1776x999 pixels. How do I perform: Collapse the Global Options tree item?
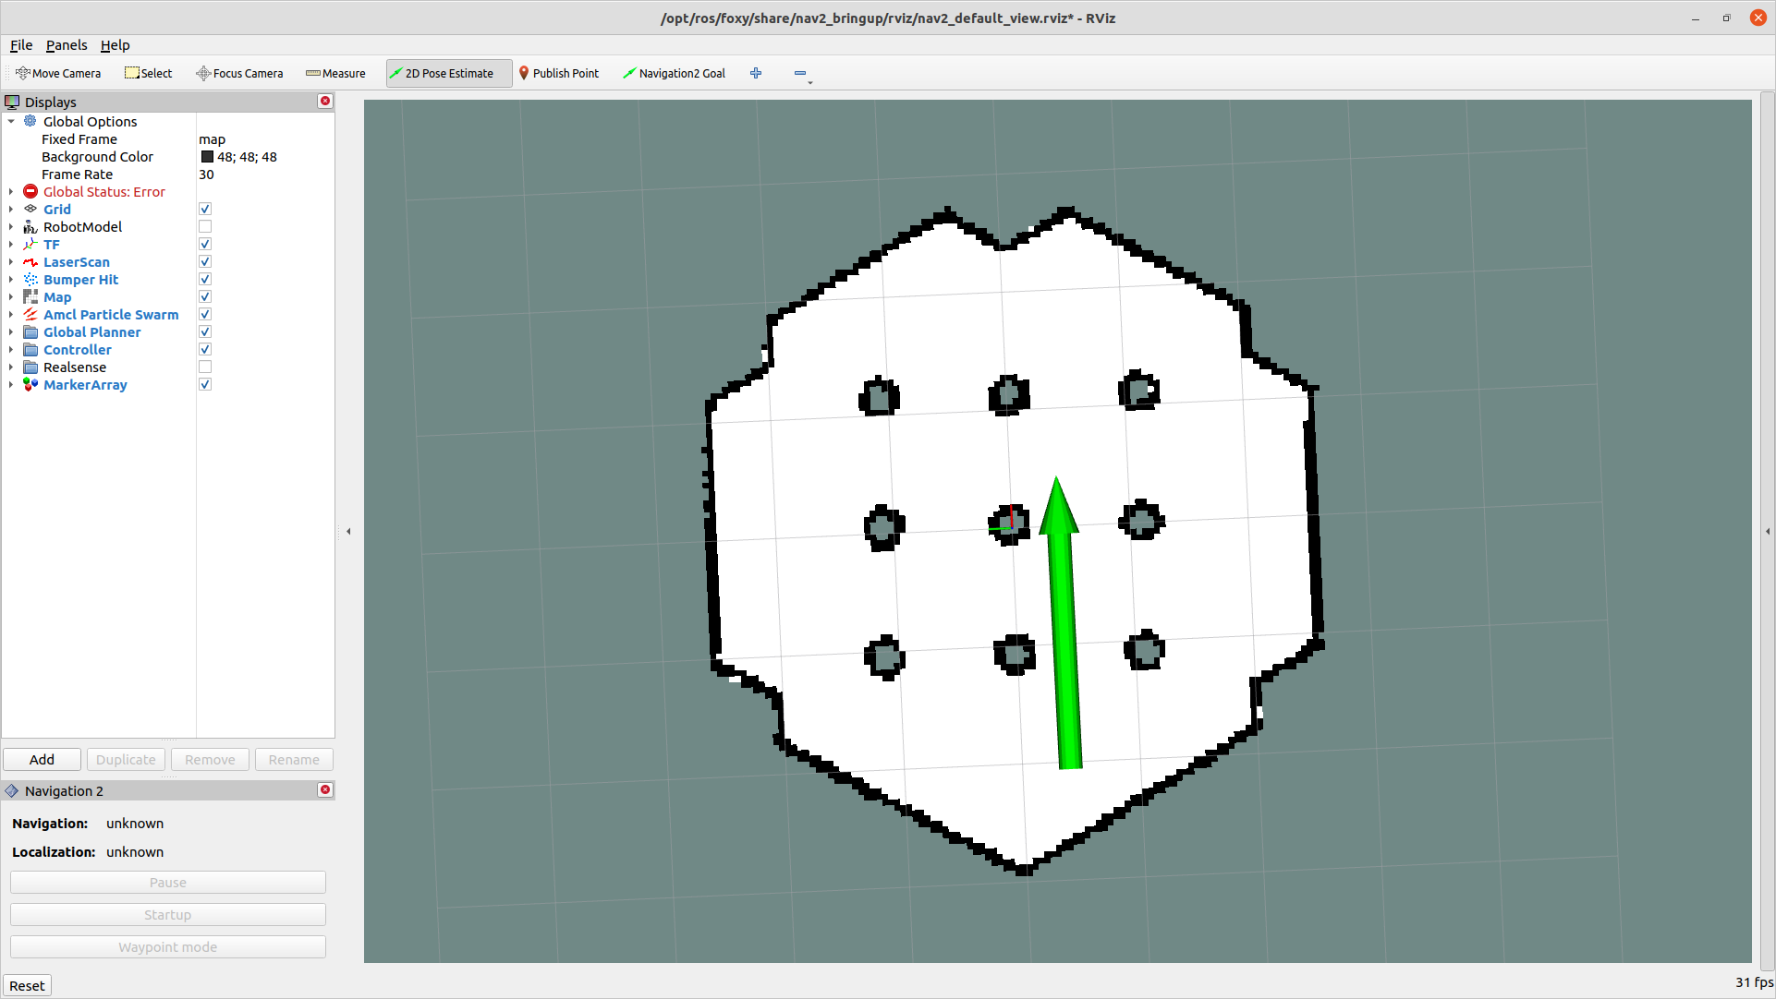tap(11, 122)
